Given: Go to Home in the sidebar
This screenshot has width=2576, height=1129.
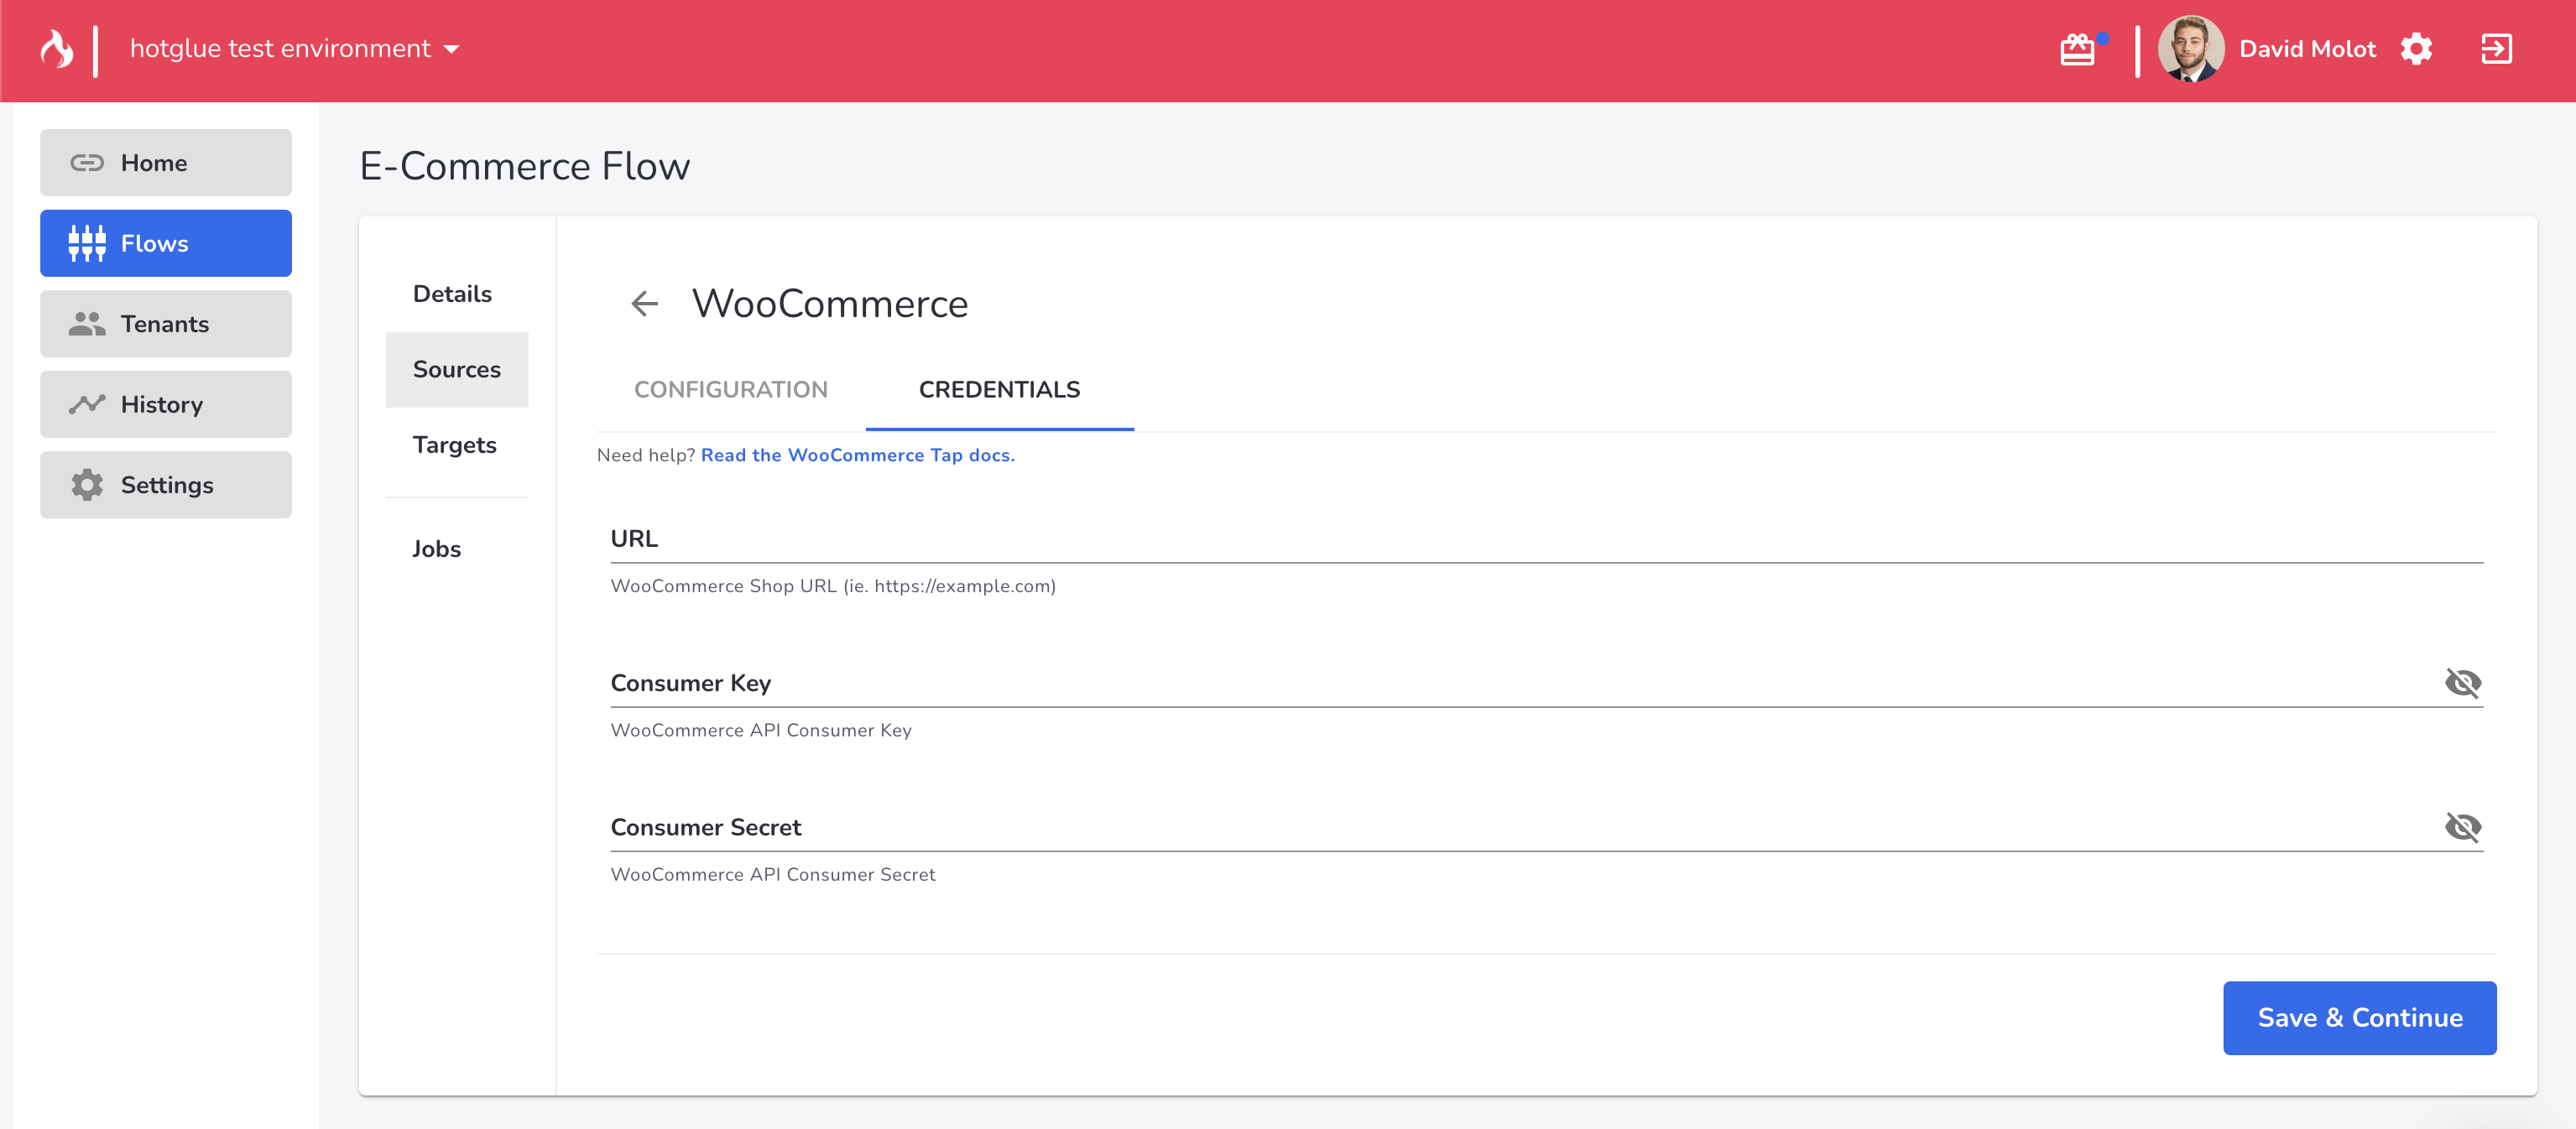Looking at the screenshot, I should [x=166, y=163].
